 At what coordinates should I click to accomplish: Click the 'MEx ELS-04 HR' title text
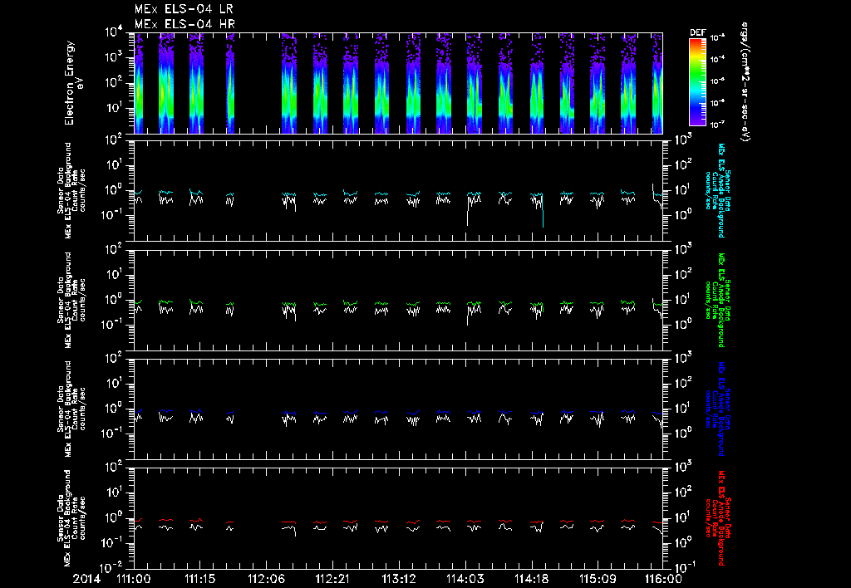(184, 24)
